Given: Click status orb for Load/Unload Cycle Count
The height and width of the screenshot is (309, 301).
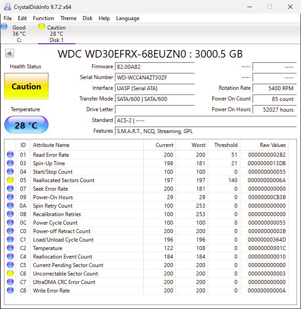Looking at the screenshot, I should click(10, 239).
